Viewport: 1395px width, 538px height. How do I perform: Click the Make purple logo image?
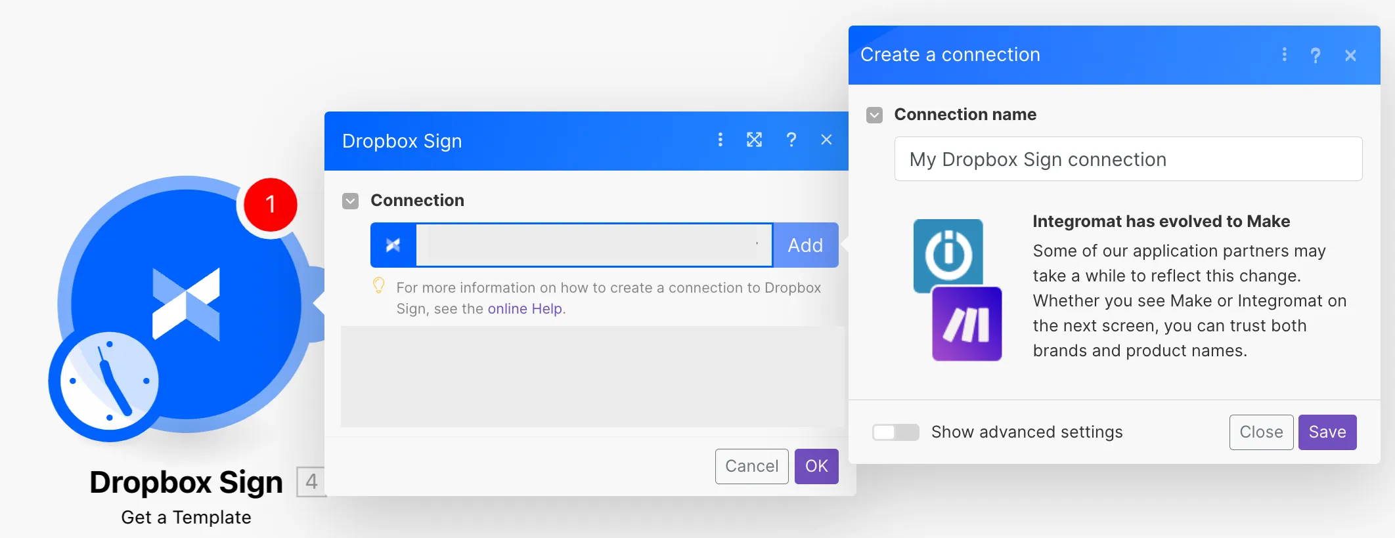[967, 324]
